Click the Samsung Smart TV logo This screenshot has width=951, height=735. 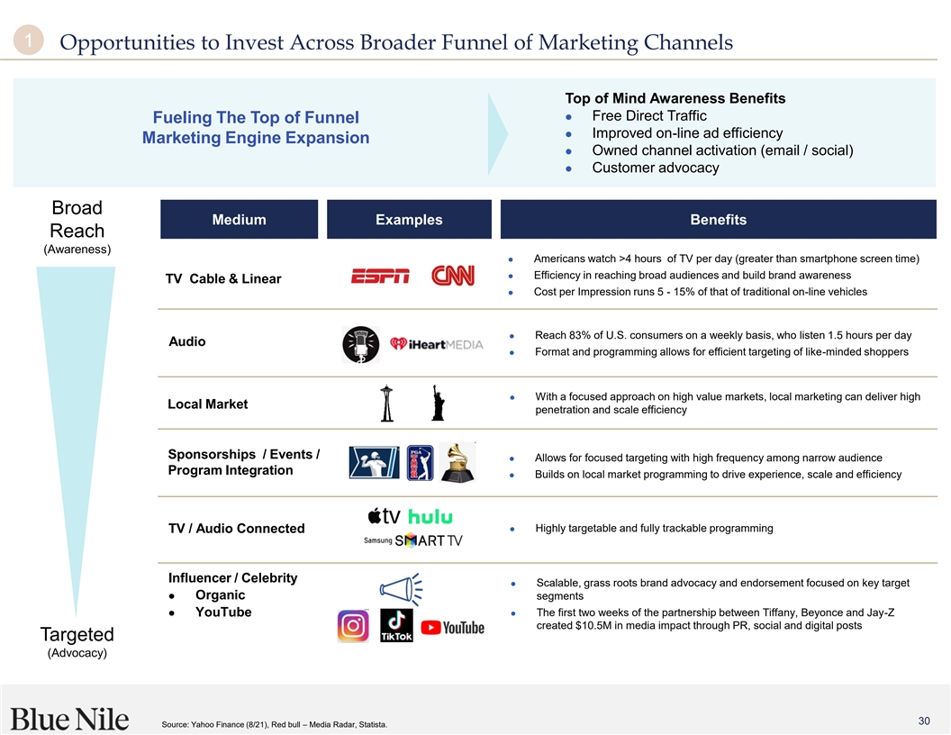pos(412,540)
